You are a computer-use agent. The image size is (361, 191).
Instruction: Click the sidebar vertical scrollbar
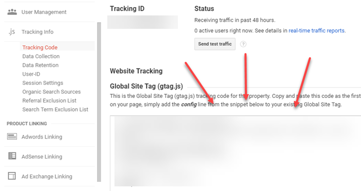(99, 102)
